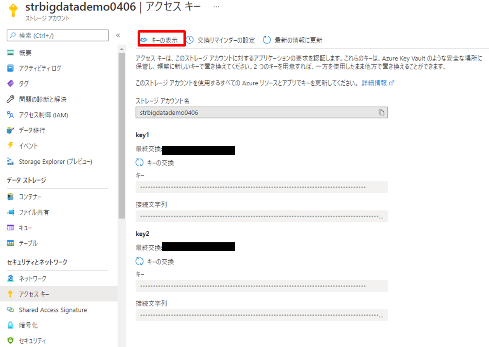The height and width of the screenshot is (347, 489).
Task: Click the セキュリティとネットワーク section header
Action: coord(37,262)
